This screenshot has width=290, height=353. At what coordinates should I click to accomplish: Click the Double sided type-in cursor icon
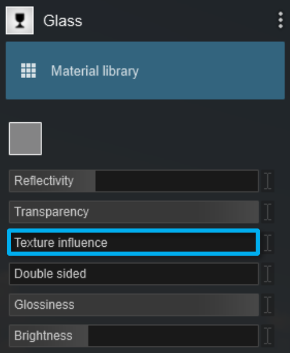[x=267, y=274]
